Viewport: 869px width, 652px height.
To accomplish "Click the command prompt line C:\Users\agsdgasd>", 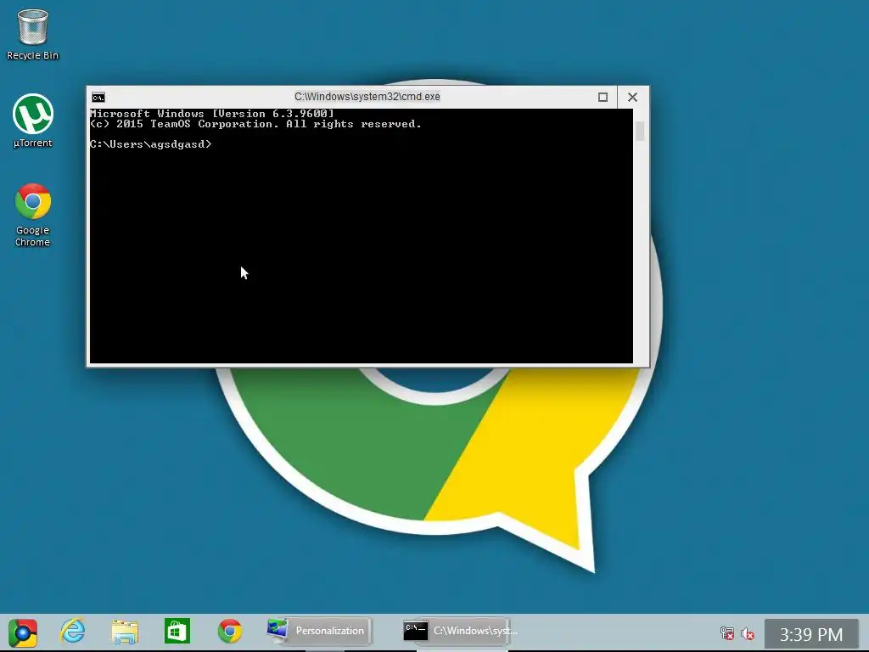I will (x=151, y=144).
